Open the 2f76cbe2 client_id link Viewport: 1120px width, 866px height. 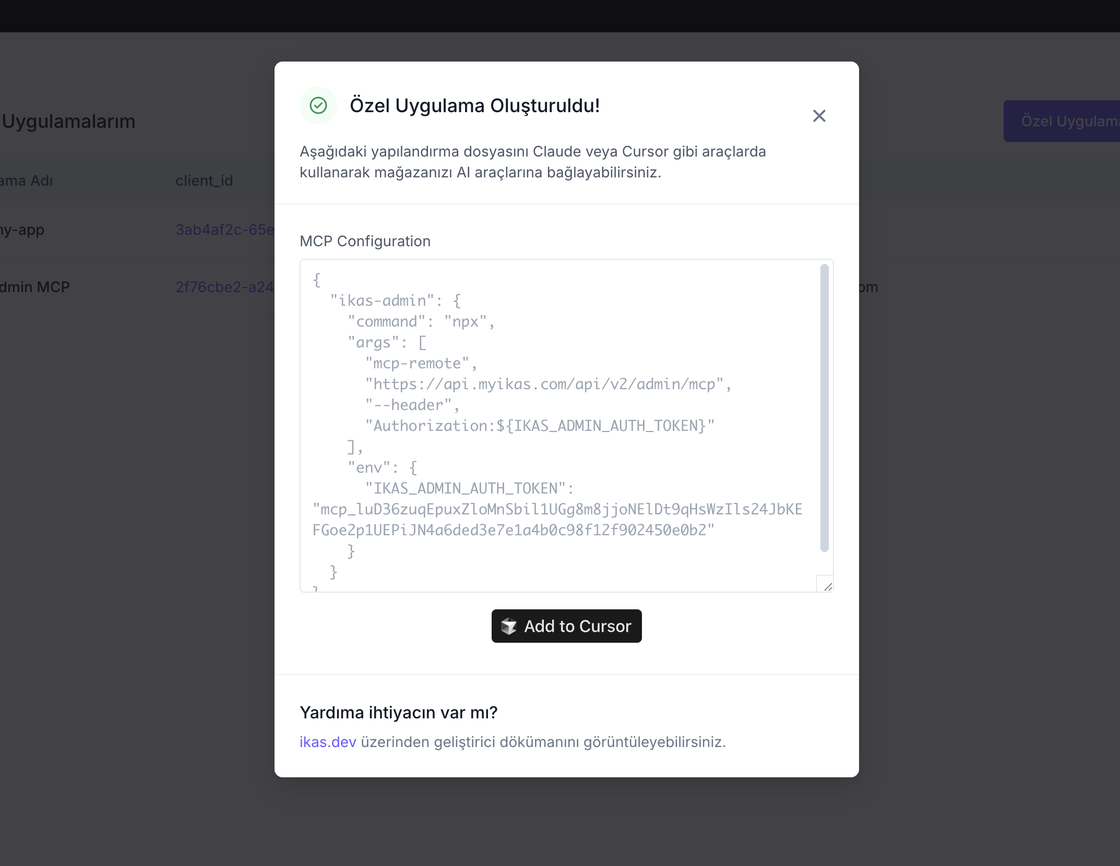224,287
